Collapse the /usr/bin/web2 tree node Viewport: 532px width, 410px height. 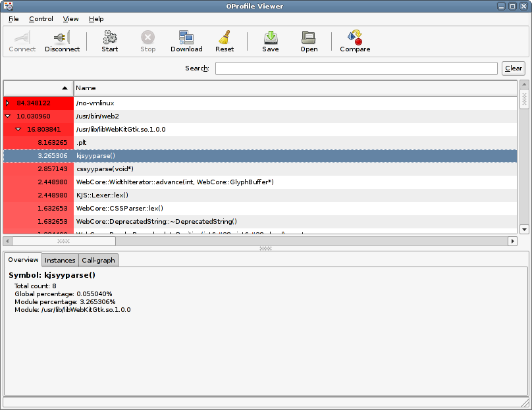click(x=7, y=116)
